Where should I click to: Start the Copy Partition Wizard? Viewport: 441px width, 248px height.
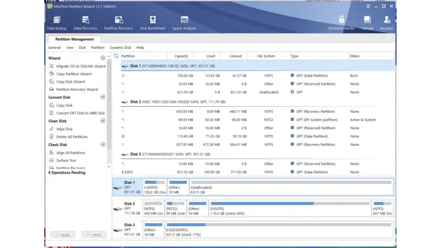click(70, 74)
